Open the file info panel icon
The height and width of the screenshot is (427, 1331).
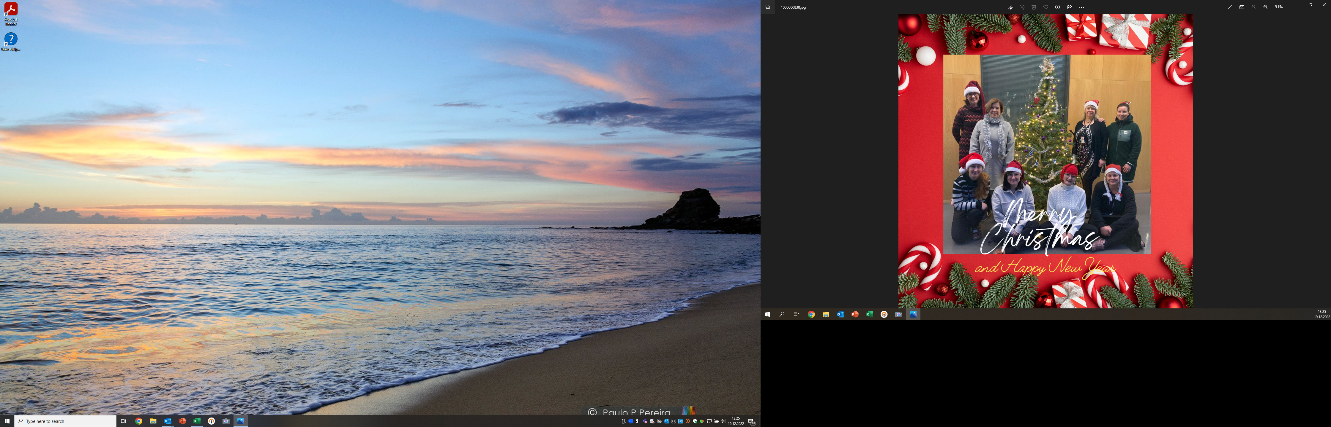pos(1058,7)
